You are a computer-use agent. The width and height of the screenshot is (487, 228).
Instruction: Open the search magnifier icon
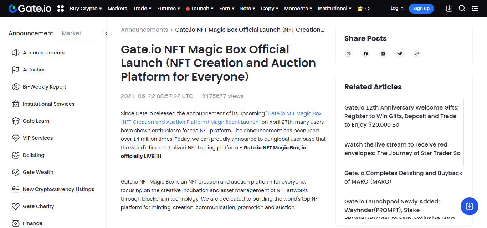pos(462,9)
